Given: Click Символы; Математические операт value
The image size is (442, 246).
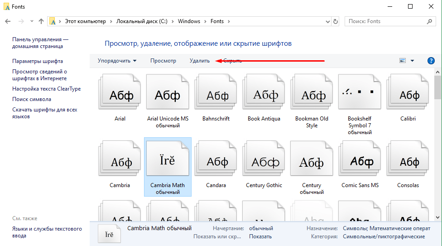Looking at the screenshot, I should tap(386, 228).
